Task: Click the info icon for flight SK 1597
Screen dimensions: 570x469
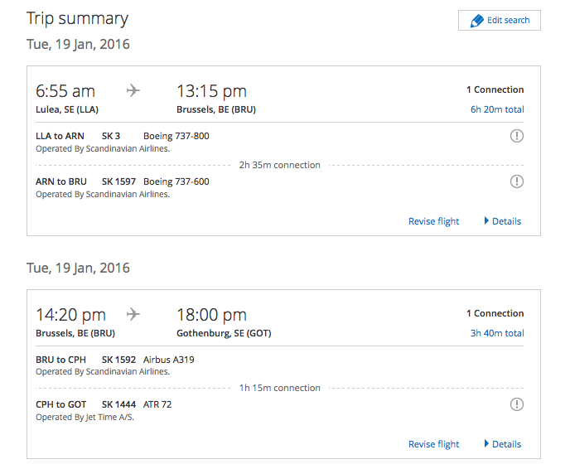Action: tap(517, 181)
